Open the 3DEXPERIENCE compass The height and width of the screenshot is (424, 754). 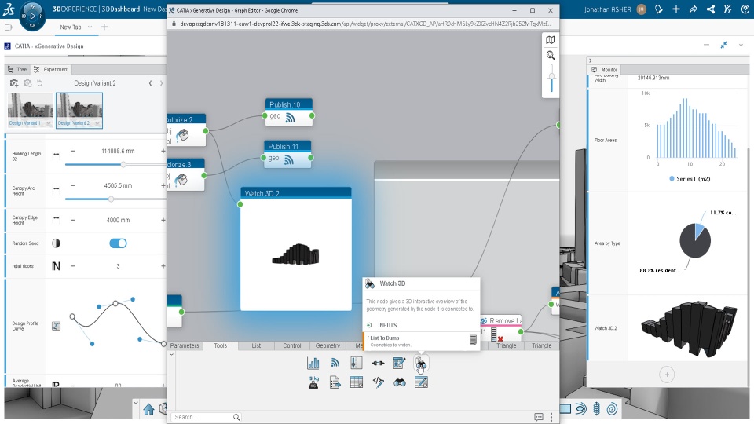coord(33,16)
